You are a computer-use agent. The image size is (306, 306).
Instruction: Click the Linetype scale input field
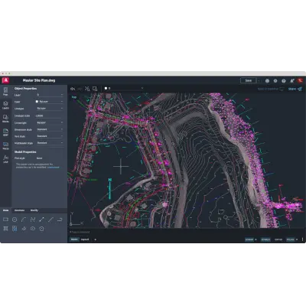50,116
